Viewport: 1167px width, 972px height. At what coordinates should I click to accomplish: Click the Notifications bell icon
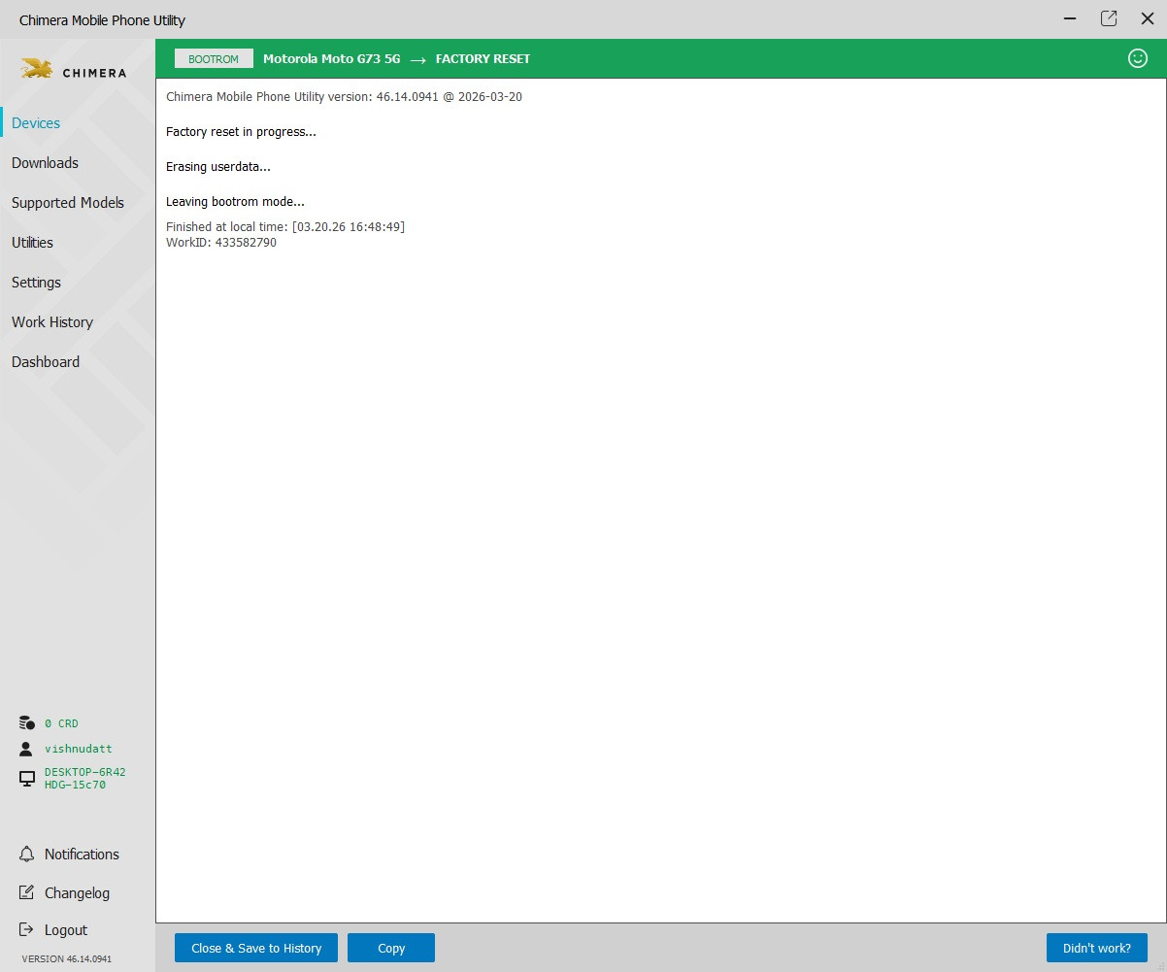click(x=27, y=855)
